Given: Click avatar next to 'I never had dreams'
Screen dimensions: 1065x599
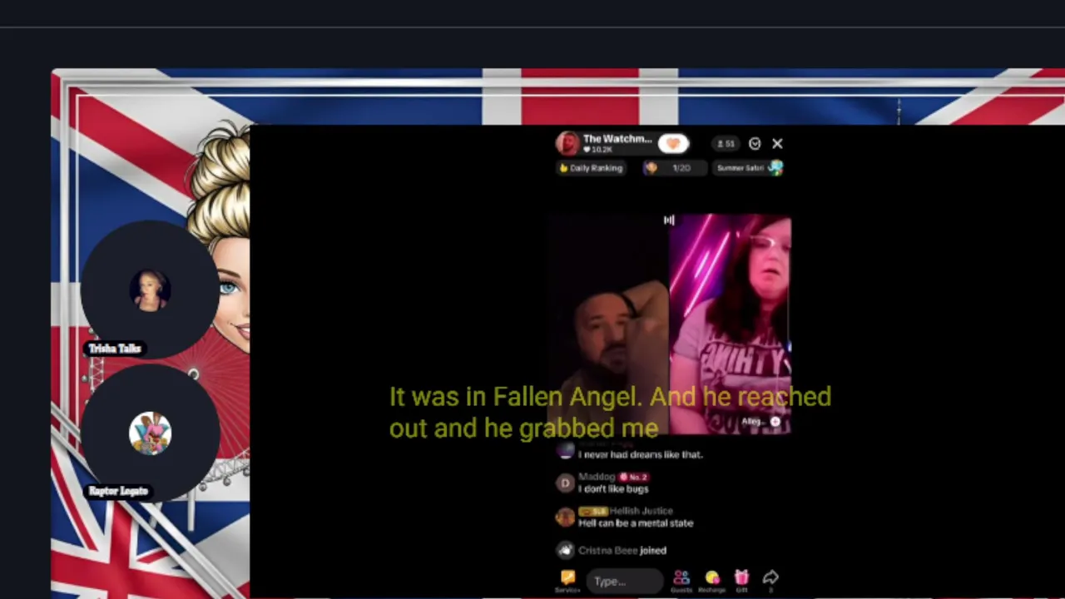Looking at the screenshot, I should [x=565, y=452].
